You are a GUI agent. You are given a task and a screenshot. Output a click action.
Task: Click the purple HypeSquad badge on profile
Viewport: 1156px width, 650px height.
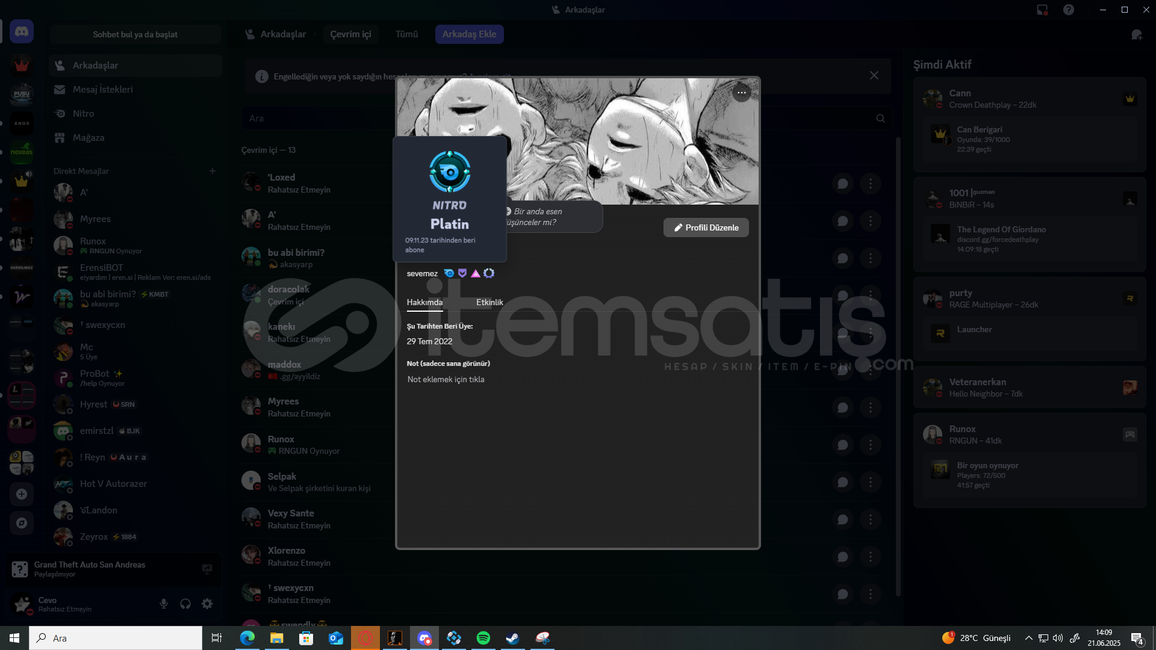coord(462,273)
